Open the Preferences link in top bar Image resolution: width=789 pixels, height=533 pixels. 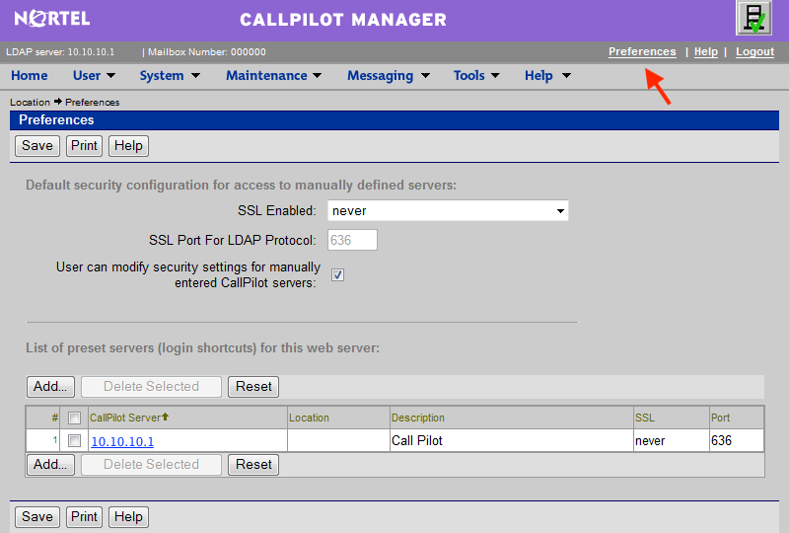pyautogui.click(x=642, y=51)
